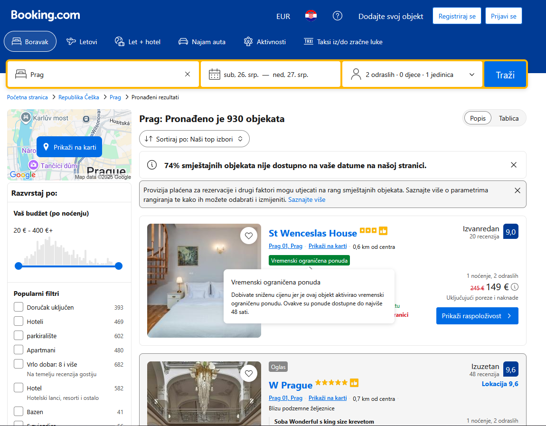The width and height of the screenshot is (546, 426).
Task: Open the Aktivnosti tab
Action: pyautogui.click(x=264, y=41)
